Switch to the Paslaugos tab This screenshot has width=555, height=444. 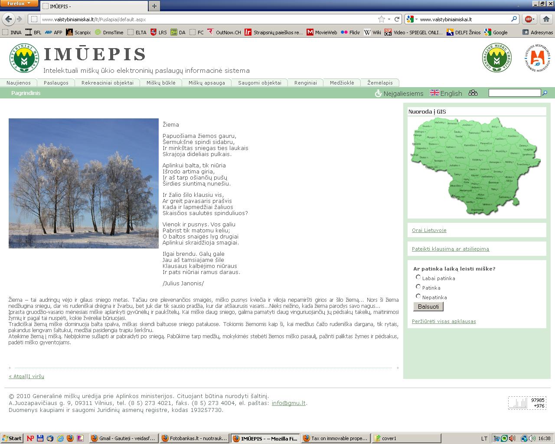pyautogui.click(x=56, y=83)
